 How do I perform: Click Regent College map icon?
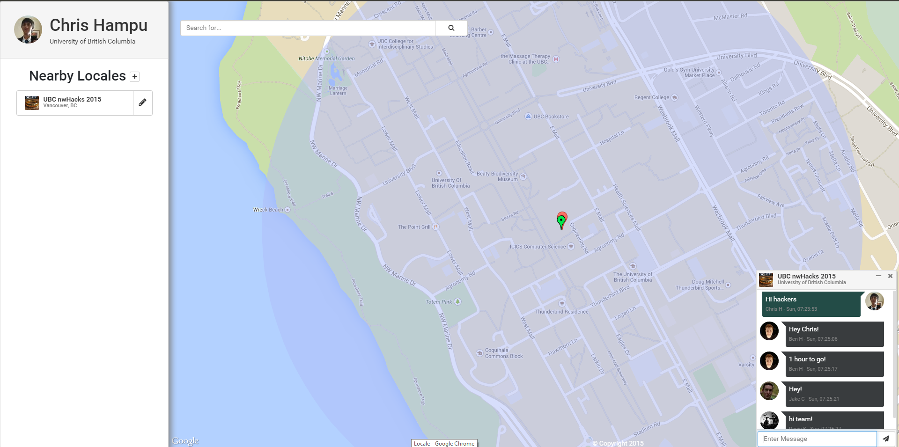[674, 97]
